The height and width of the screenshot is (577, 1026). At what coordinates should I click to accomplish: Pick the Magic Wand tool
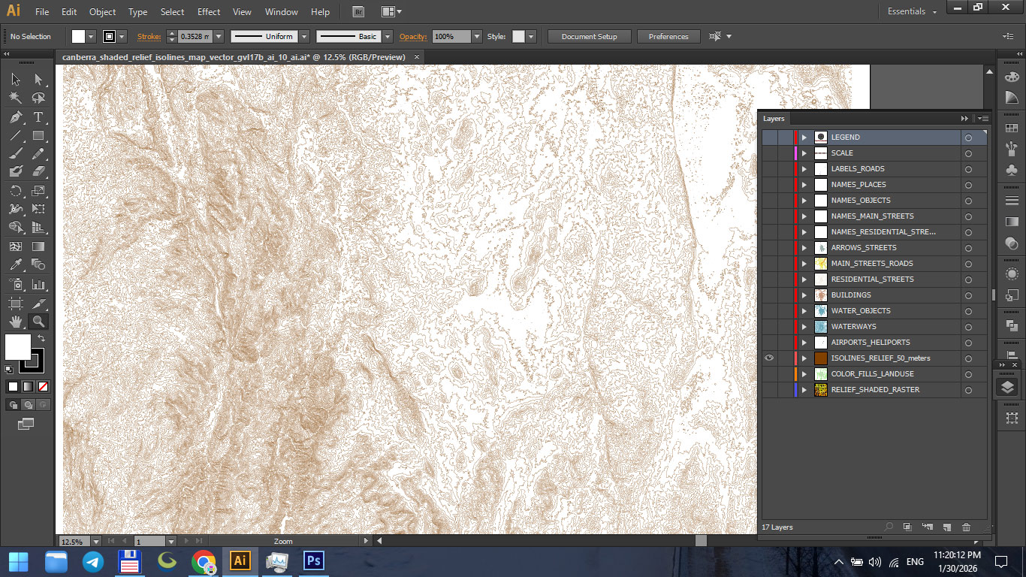pos(15,98)
